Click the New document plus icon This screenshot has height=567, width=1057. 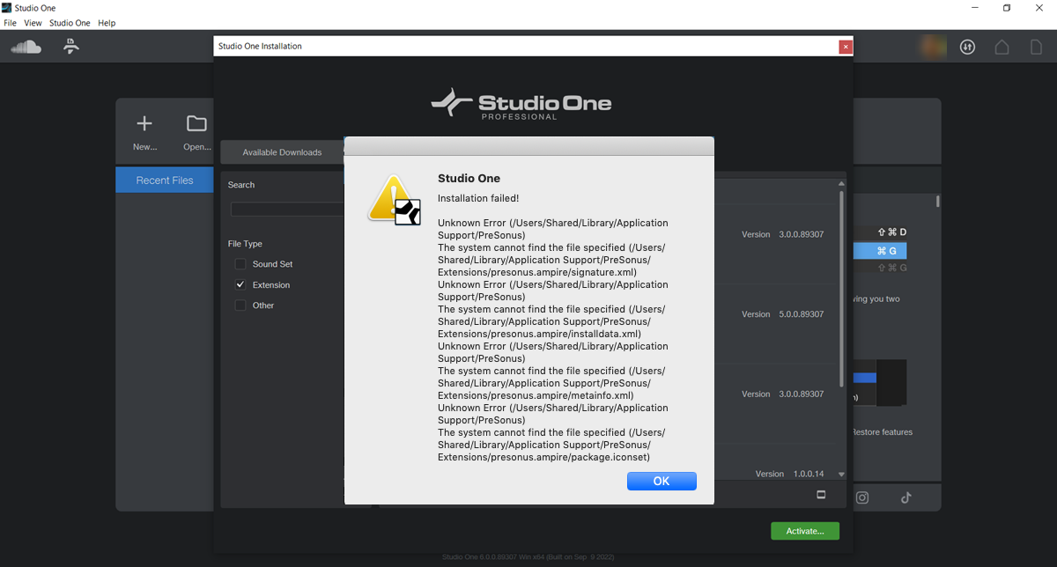pyautogui.click(x=144, y=123)
